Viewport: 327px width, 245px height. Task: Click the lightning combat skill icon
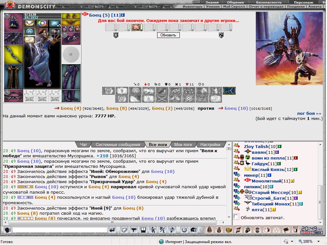229,91
